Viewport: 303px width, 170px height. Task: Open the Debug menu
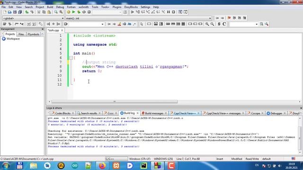coord(60,7)
